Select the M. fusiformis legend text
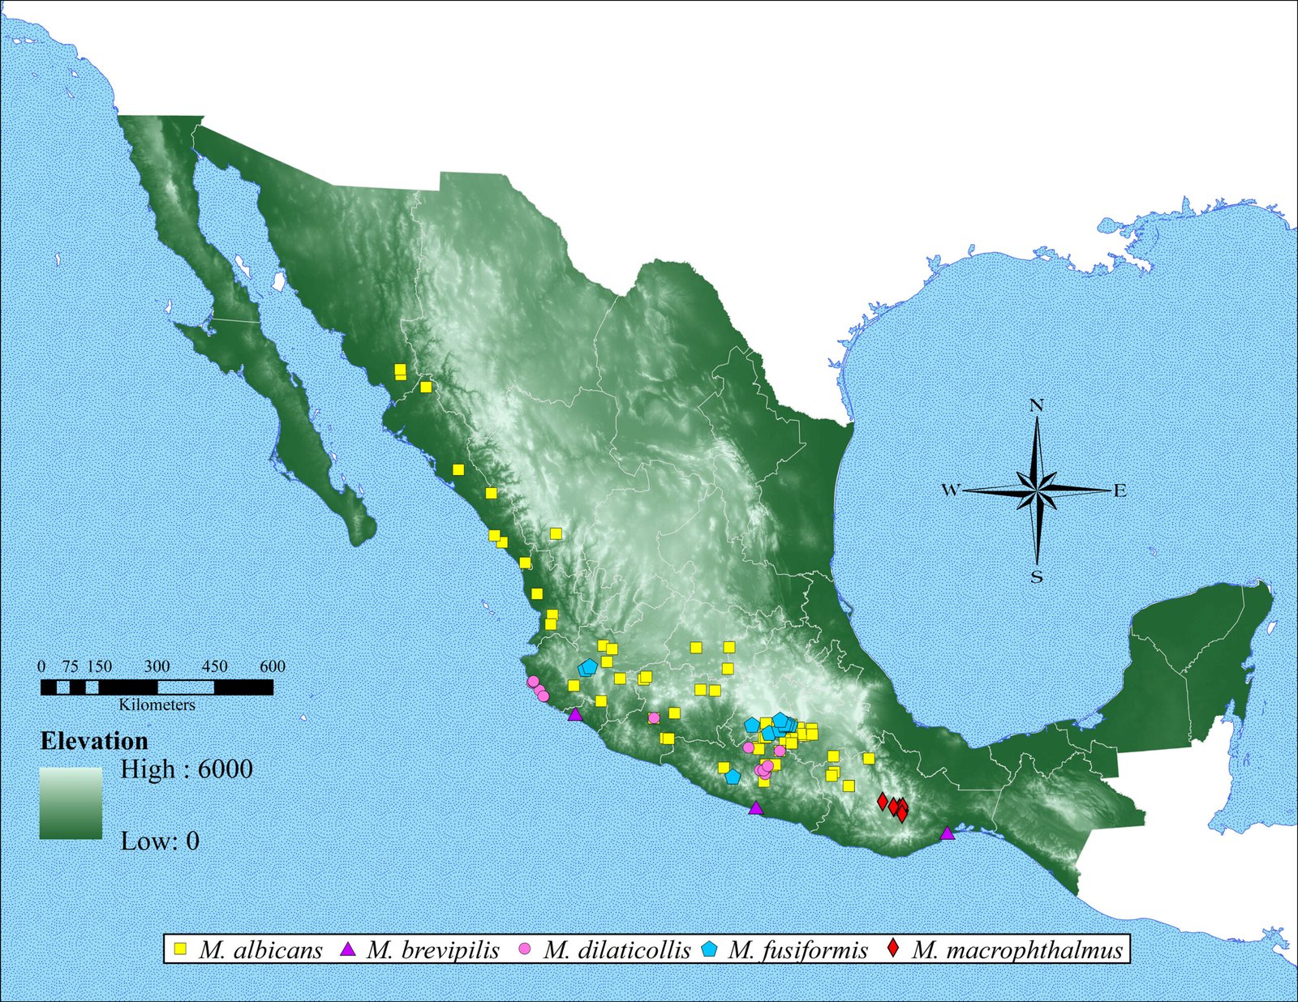The height and width of the screenshot is (1002, 1298). click(798, 949)
